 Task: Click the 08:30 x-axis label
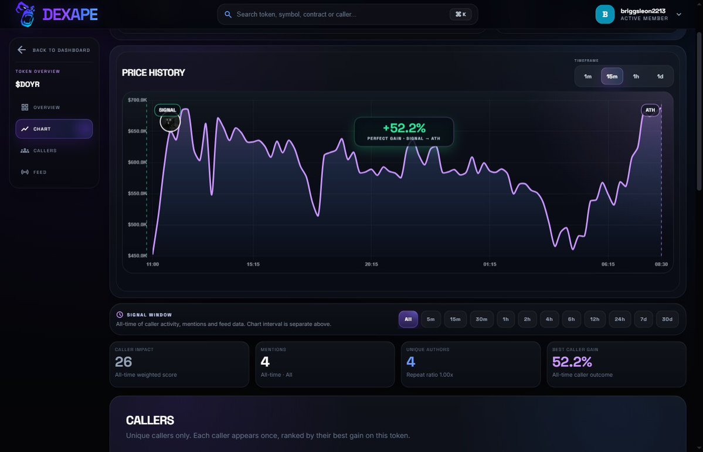661,264
